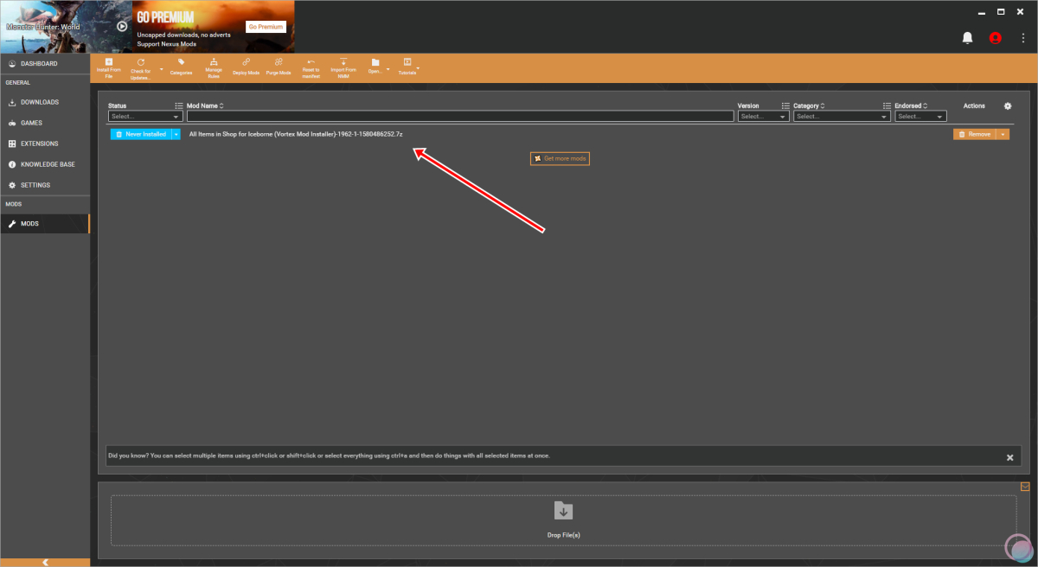Open the Endorsed filter dropdown
Image resolution: width=1038 pixels, height=567 pixels.
pos(920,116)
